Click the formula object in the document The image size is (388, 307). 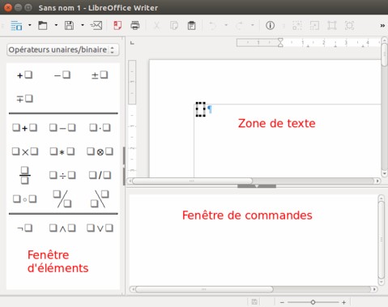201,109
